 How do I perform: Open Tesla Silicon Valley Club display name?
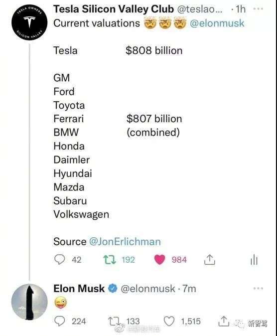pyautogui.click(x=114, y=9)
